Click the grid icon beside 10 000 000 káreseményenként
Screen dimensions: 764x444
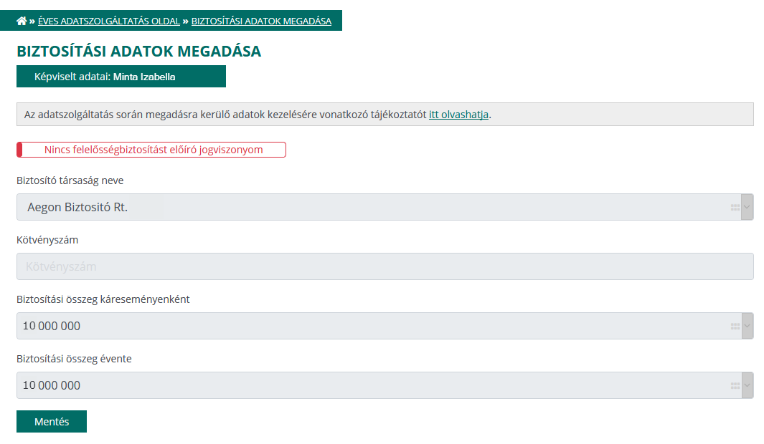(x=735, y=326)
